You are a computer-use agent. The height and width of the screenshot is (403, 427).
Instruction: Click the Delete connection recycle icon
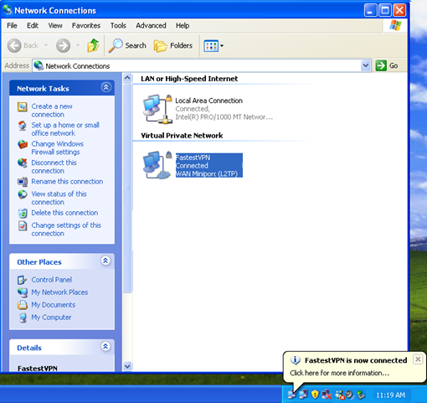click(x=23, y=213)
